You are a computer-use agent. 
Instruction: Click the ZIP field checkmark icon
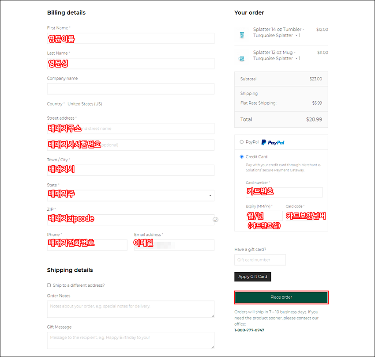click(x=215, y=220)
